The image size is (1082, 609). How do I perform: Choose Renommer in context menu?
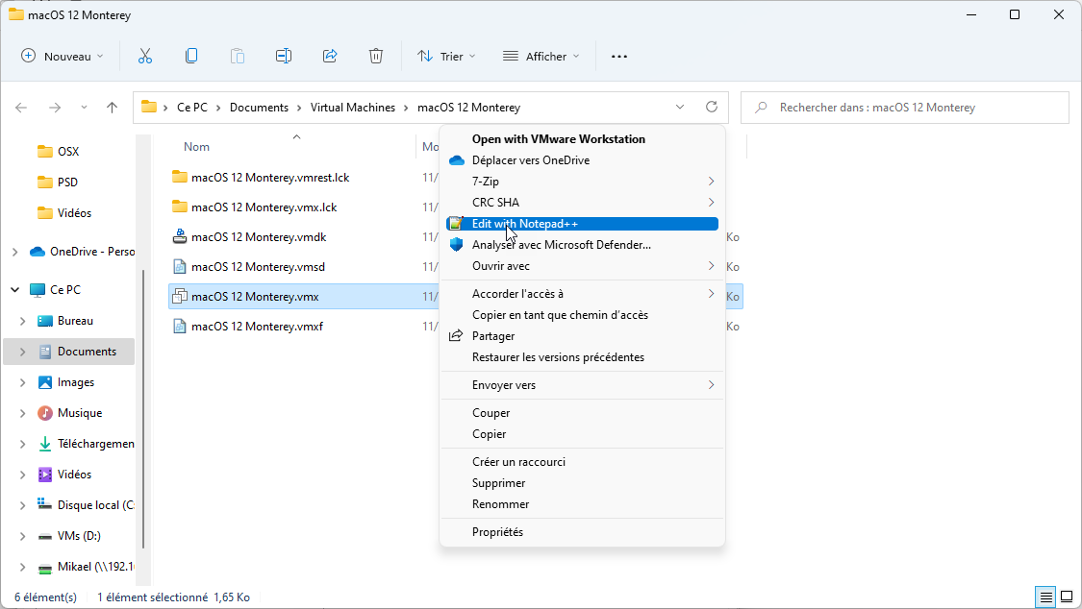pos(583,504)
